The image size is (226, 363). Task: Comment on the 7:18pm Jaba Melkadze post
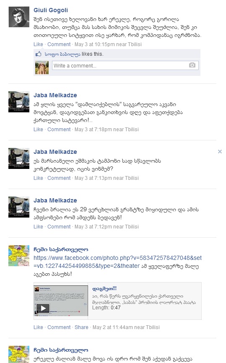tap(59, 130)
